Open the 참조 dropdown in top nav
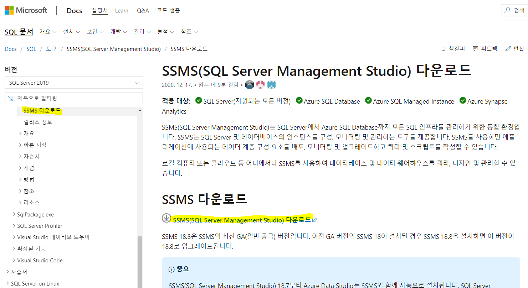This screenshot has height=288, width=528. [189, 32]
